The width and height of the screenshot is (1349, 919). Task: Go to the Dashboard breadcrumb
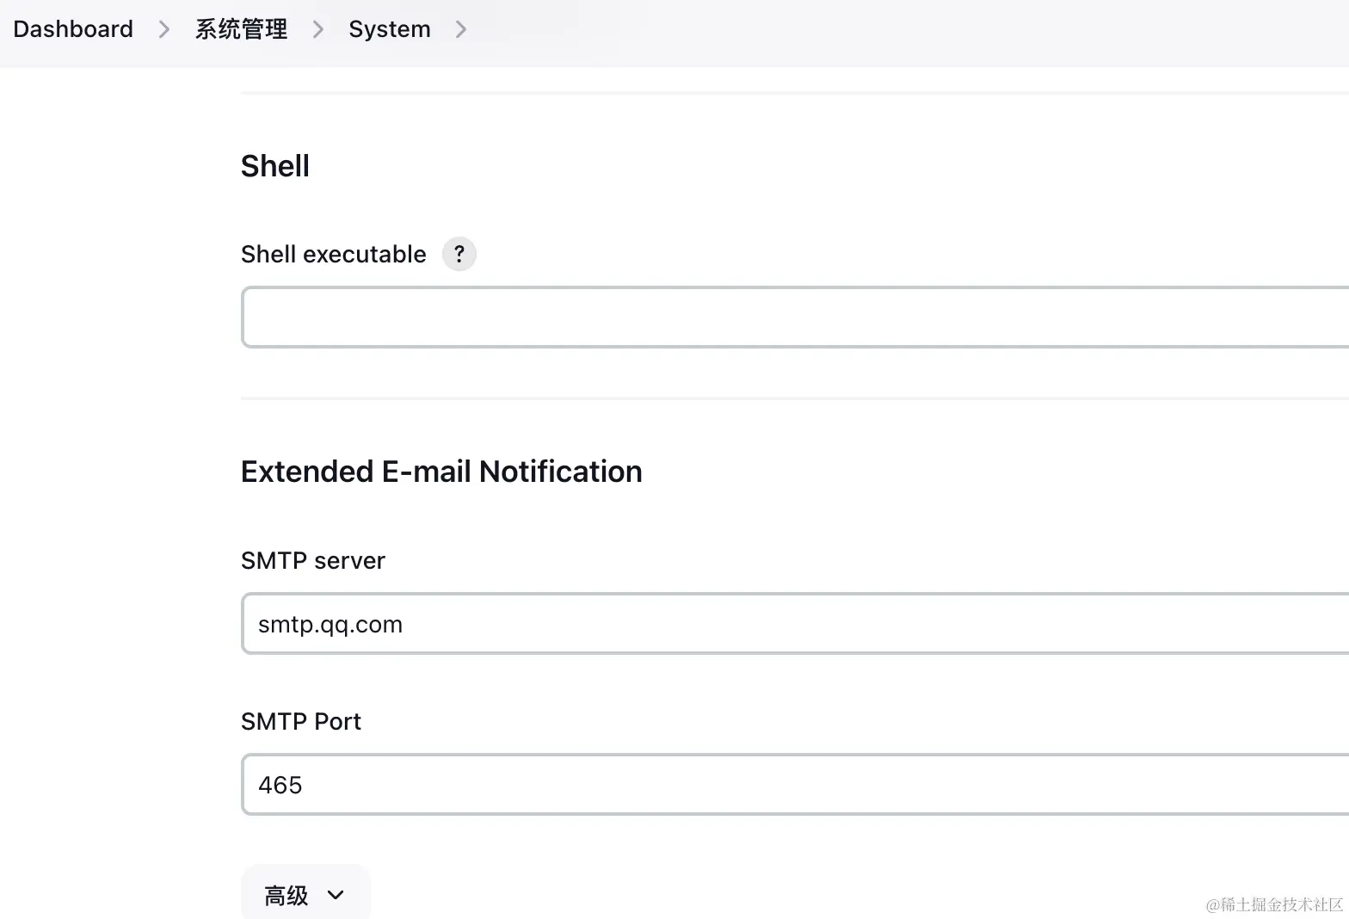[73, 29]
